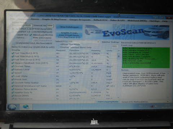Image resolution: width=173 pixels, height=129 pixels.
Task: Uncheck the Knock Sum item
Action: (x=13, y=80)
